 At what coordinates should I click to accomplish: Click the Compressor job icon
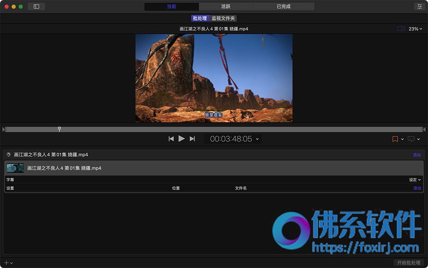9,155
